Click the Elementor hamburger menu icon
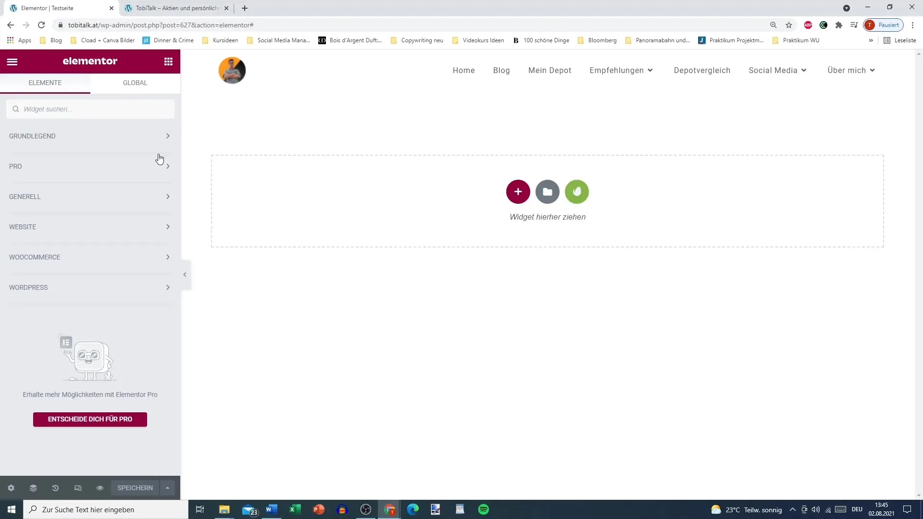This screenshot has width=923, height=519. 12,61
